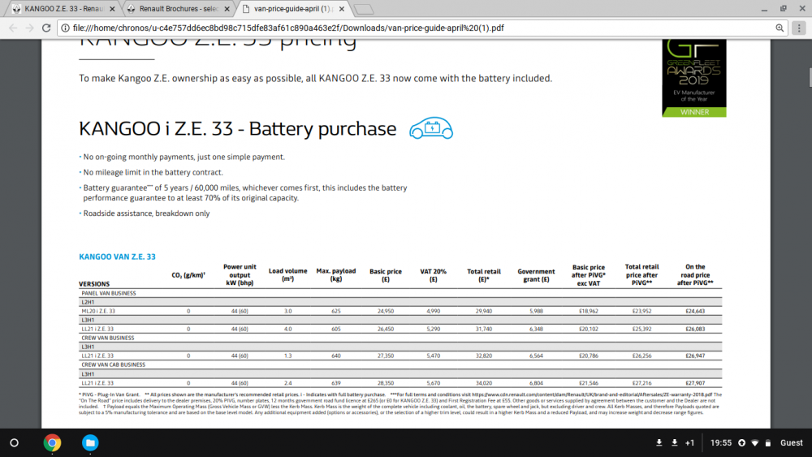Click the circular status tray icon beside clock
Screen dimensions: 812x457
point(741,443)
